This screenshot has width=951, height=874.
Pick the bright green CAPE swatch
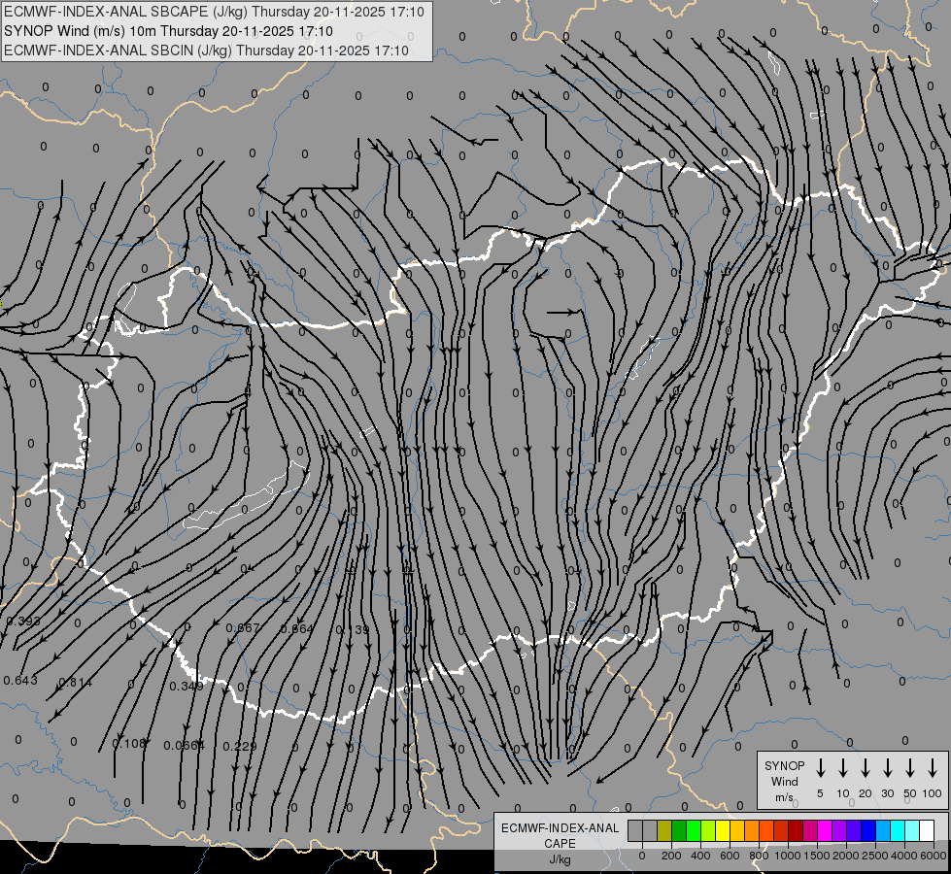pos(694,830)
